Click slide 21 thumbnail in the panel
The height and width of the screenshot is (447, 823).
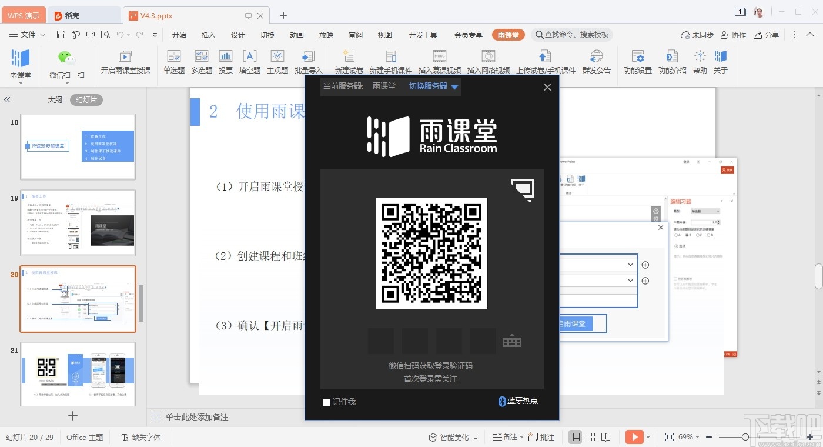pyautogui.click(x=78, y=374)
